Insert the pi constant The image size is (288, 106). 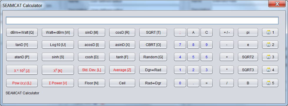[x=248, y=32]
